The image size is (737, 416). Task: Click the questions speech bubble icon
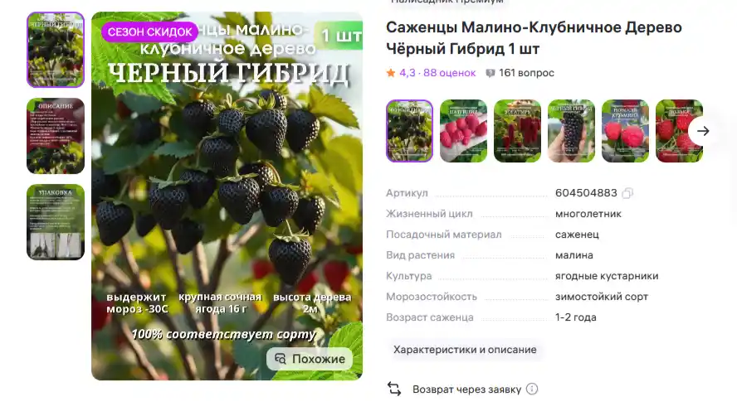[491, 73]
